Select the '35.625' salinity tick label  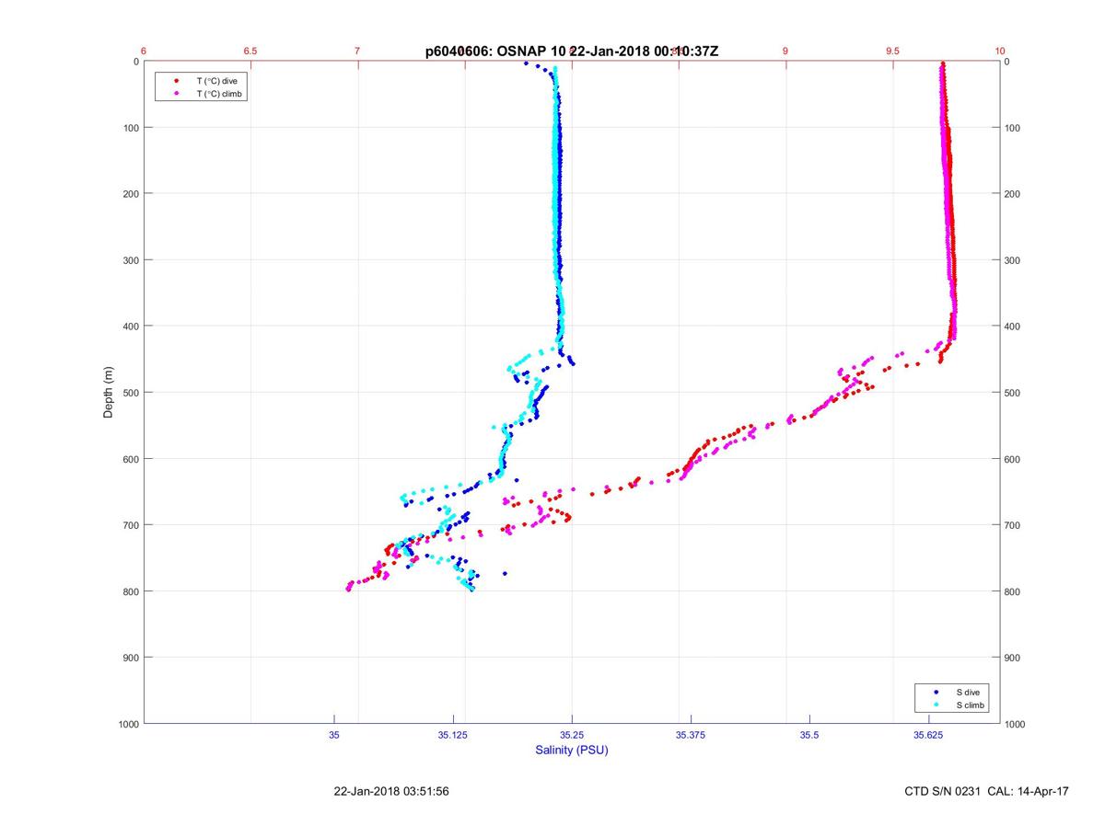pos(928,735)
